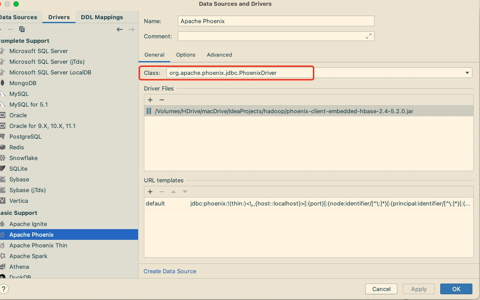Click the Apache Ignite icon
480x300 pixels.
pyautogui.click(x=2, y=224)
